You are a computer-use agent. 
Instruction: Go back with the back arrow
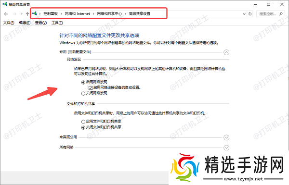tap(6, 14)
